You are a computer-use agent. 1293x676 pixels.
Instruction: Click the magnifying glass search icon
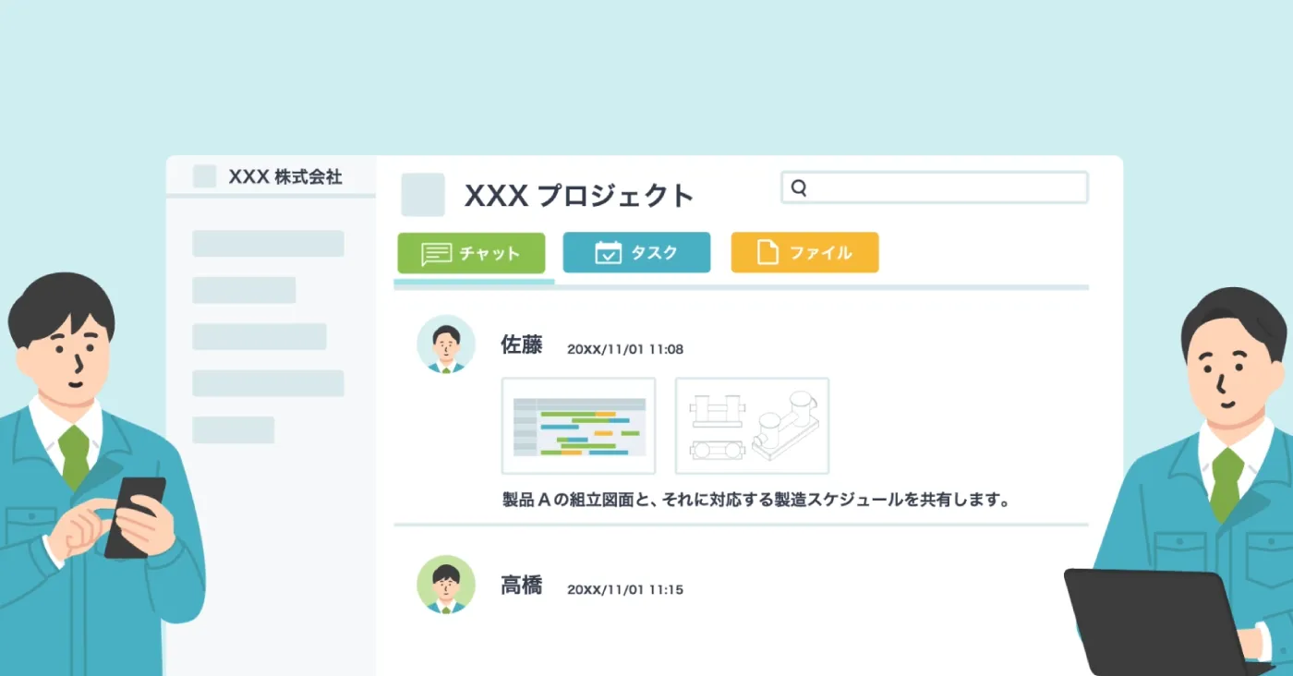pos(798,187)
